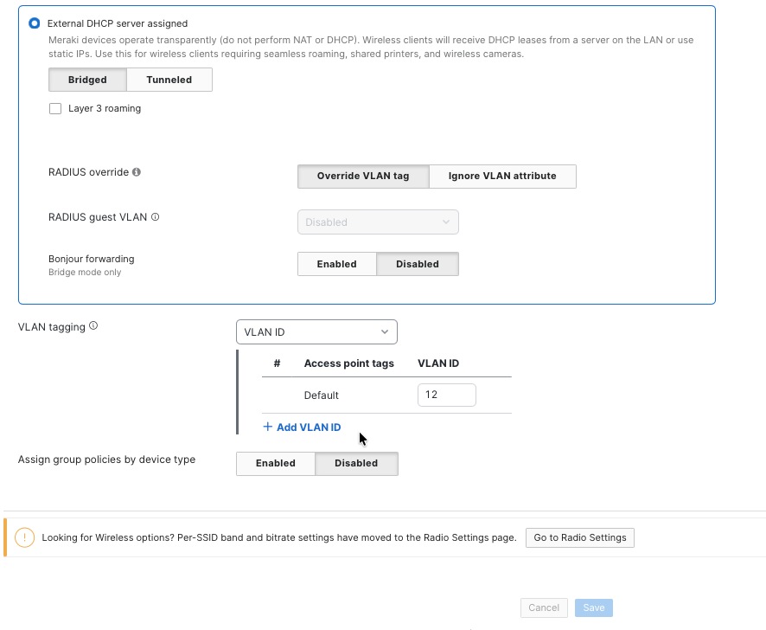This screenshot has height=630, width=766.
Task: Enable the Layer 3 roaming checkbox
Action: (55, 108)
